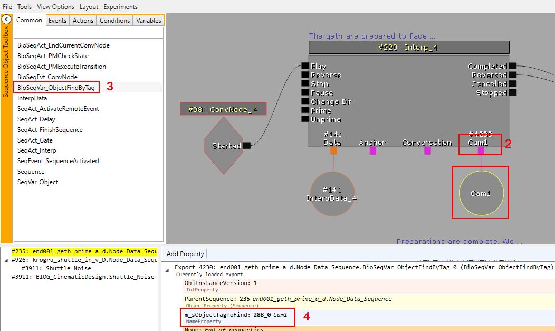
Task: Switch to the Common tab
Action: pyautogui.click(x=29, y=20)
